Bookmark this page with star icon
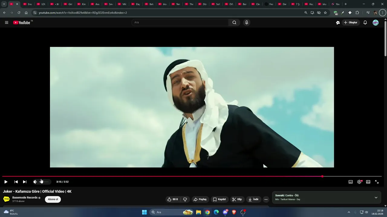The image size is (387, 217). coord(325,13)
